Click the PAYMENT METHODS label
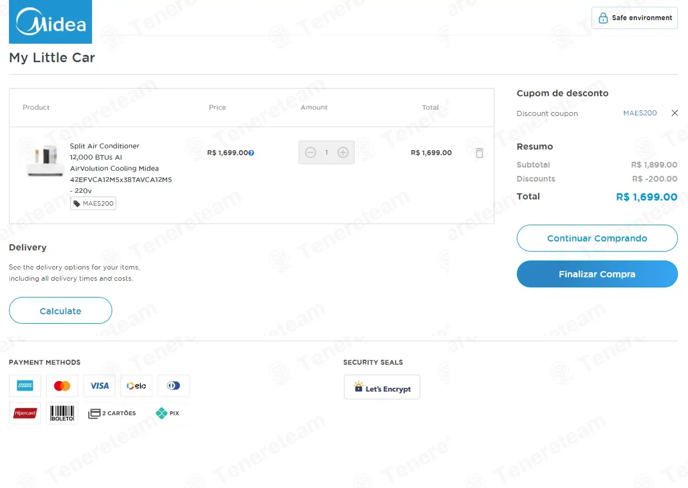Viewport: 688px width, 488px height. (x=45, y=362)
